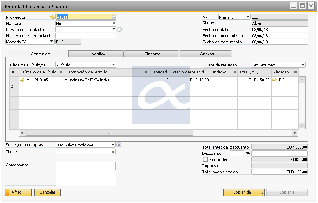Toggle the Redondeo checkbox

coord(205,159)
